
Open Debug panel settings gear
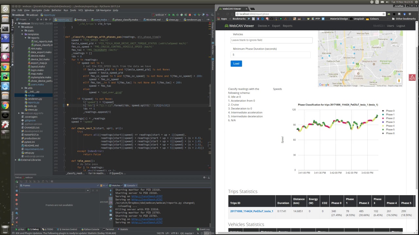tap(205, 178)
